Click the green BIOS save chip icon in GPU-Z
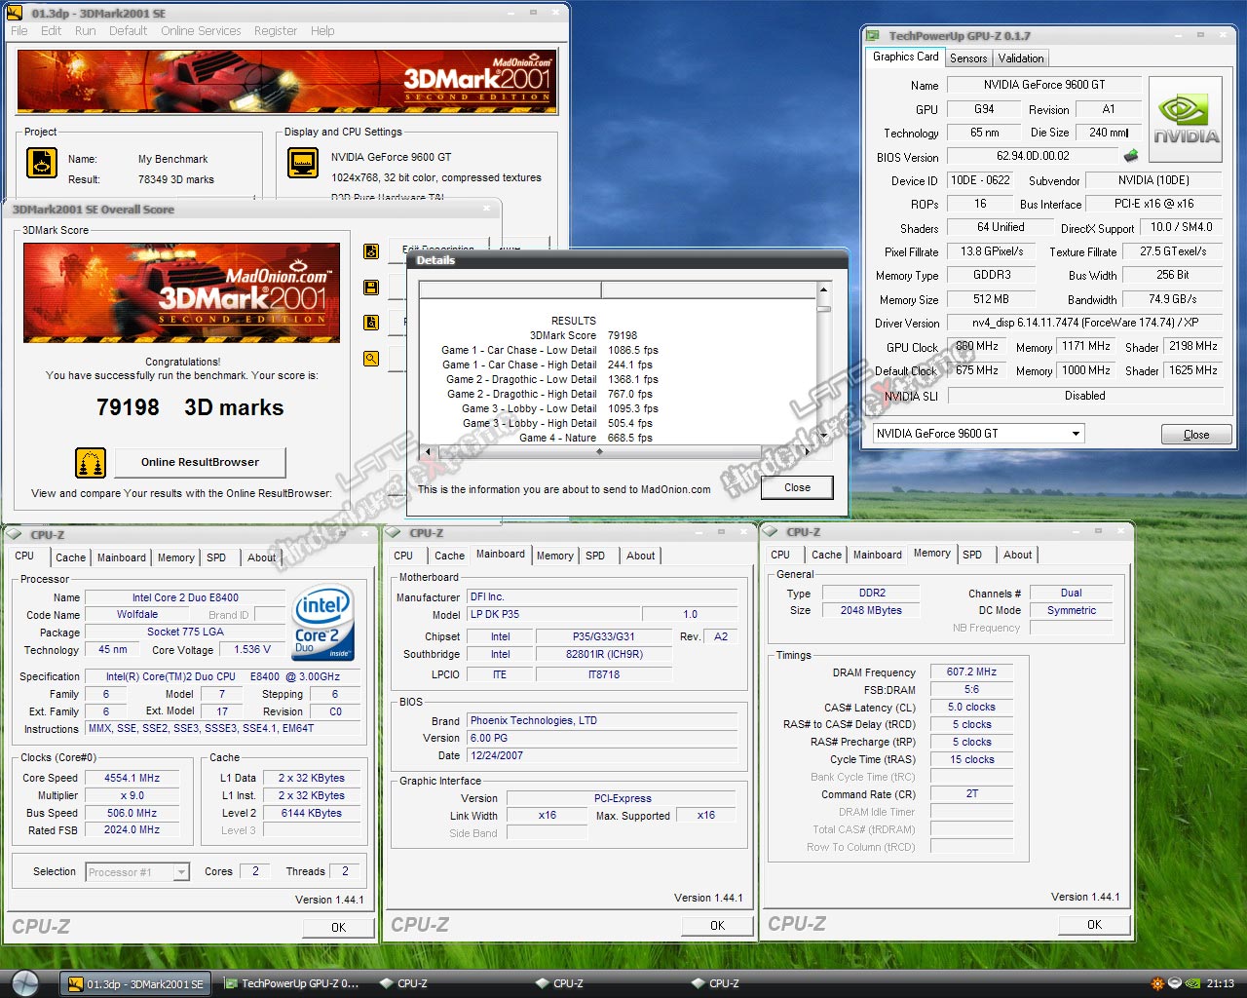The height and width of the screenshot is (998, 1247). [x=1131, y=155]
